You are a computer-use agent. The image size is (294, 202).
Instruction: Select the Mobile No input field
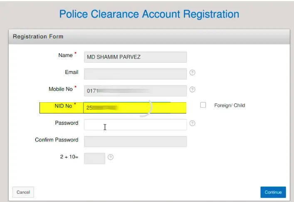point(135,91)
